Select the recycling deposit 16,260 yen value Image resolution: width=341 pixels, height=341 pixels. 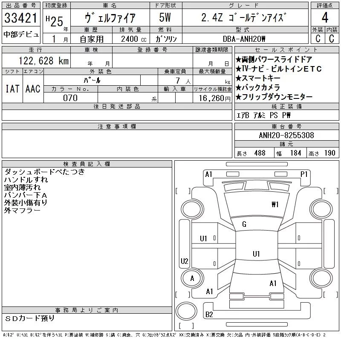[212, 98]
